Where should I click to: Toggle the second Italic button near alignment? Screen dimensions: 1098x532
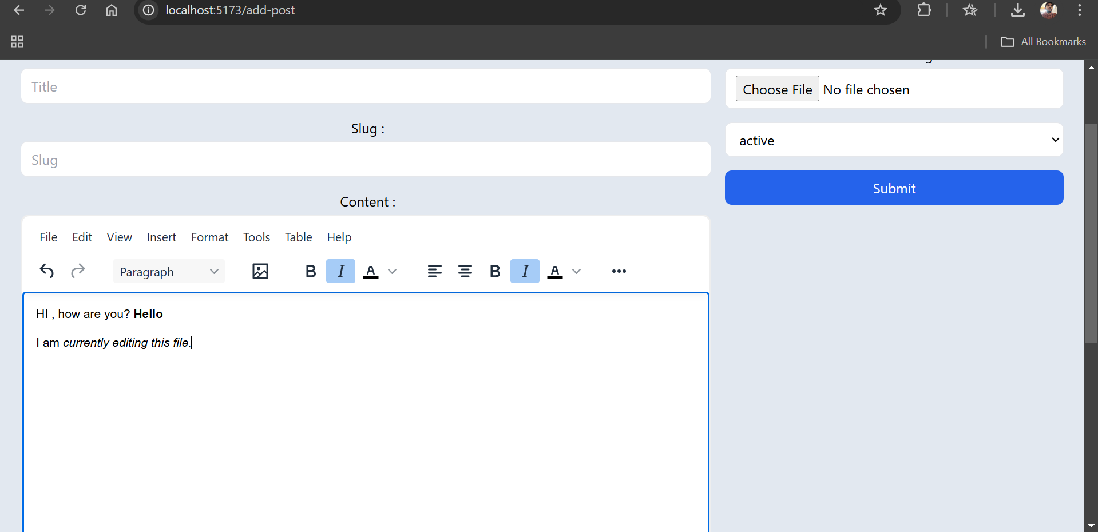pos(525,271)
